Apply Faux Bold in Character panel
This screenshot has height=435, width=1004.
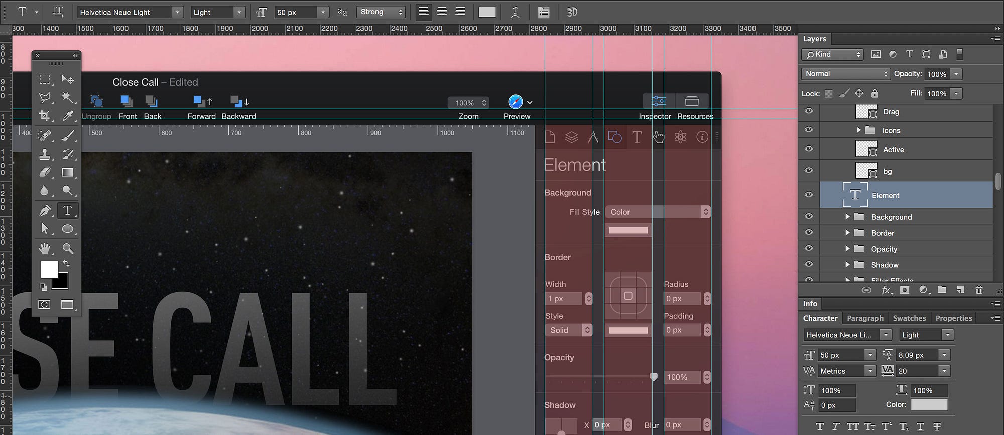(820, 427)
